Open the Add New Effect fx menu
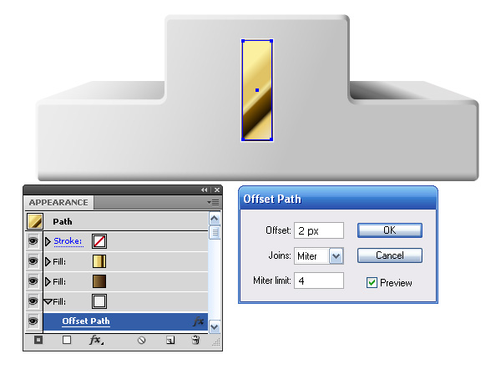501x369 pixels. pyautogui.click(x=96, y=340)
